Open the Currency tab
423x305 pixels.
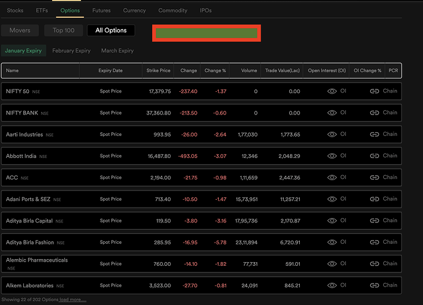point(134,10)
